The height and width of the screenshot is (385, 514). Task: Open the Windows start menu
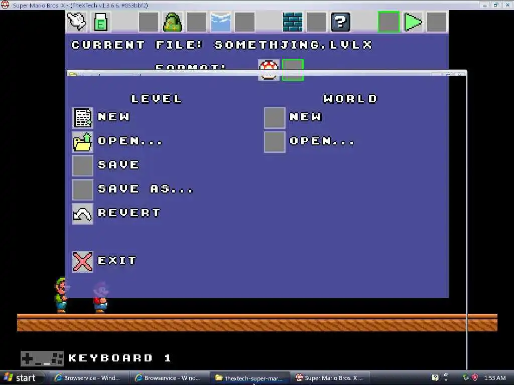coord(22,378)
